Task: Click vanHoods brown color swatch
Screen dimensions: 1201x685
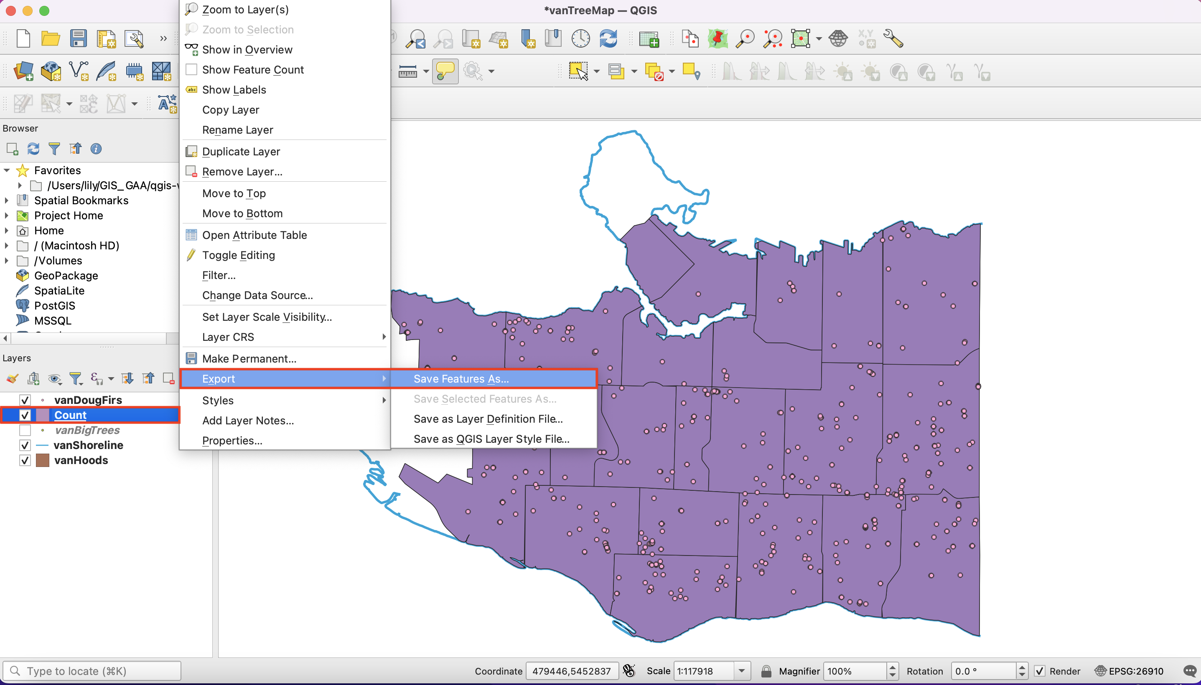Action: 43,460
